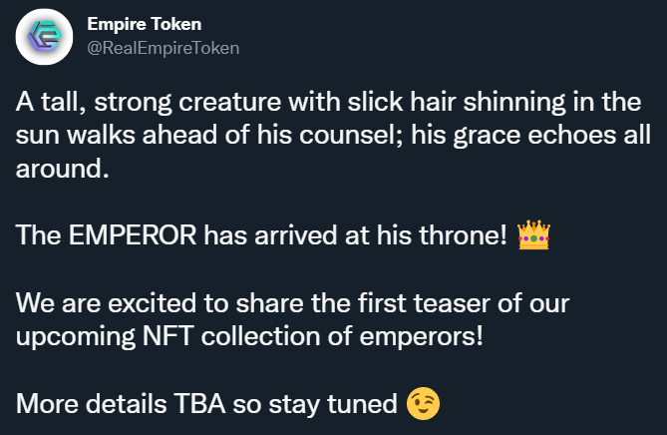
Task: Click the word around in third line
Action: (62, 169)
